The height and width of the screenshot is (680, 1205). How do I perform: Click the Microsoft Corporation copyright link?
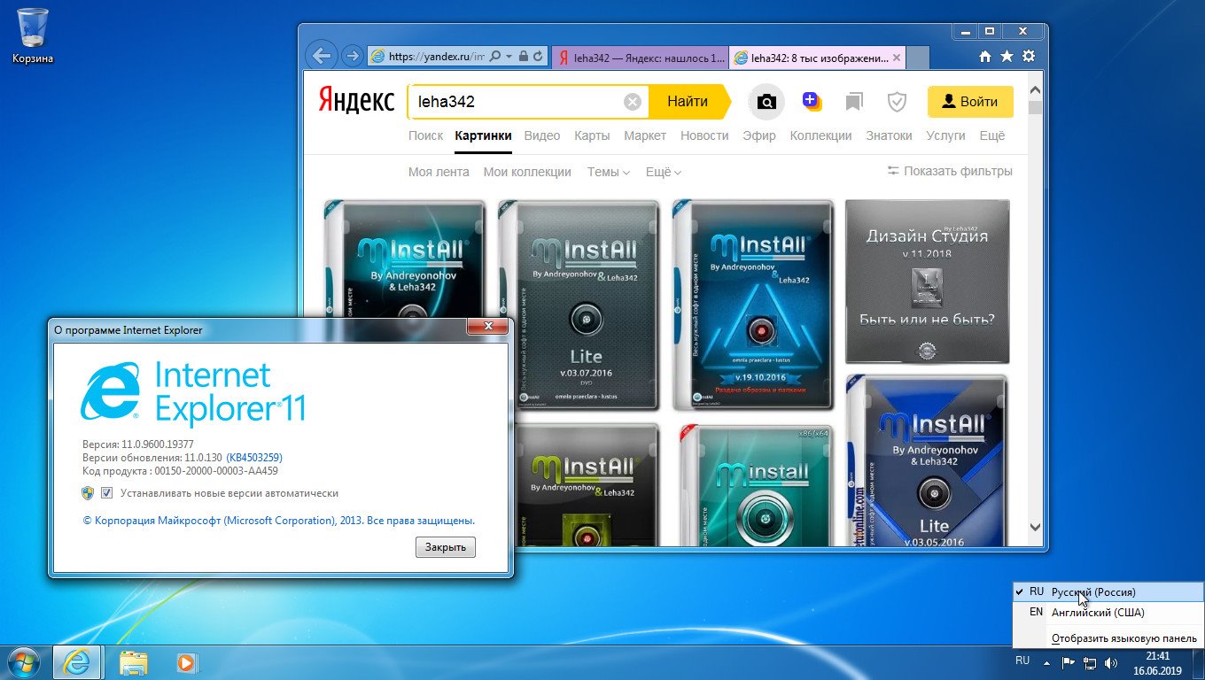click(278, 521)
